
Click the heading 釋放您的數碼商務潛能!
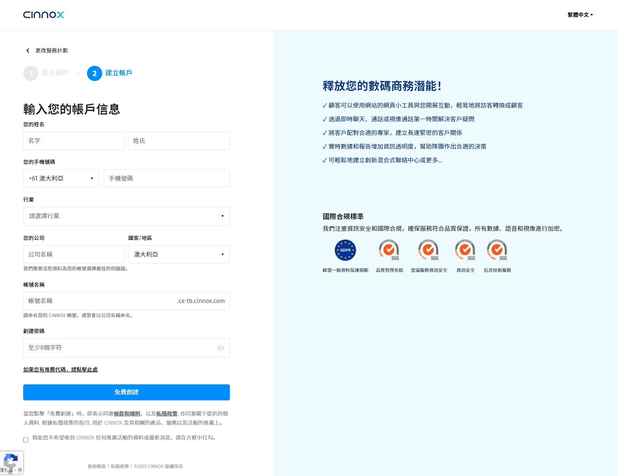click(x=382, y=86)
